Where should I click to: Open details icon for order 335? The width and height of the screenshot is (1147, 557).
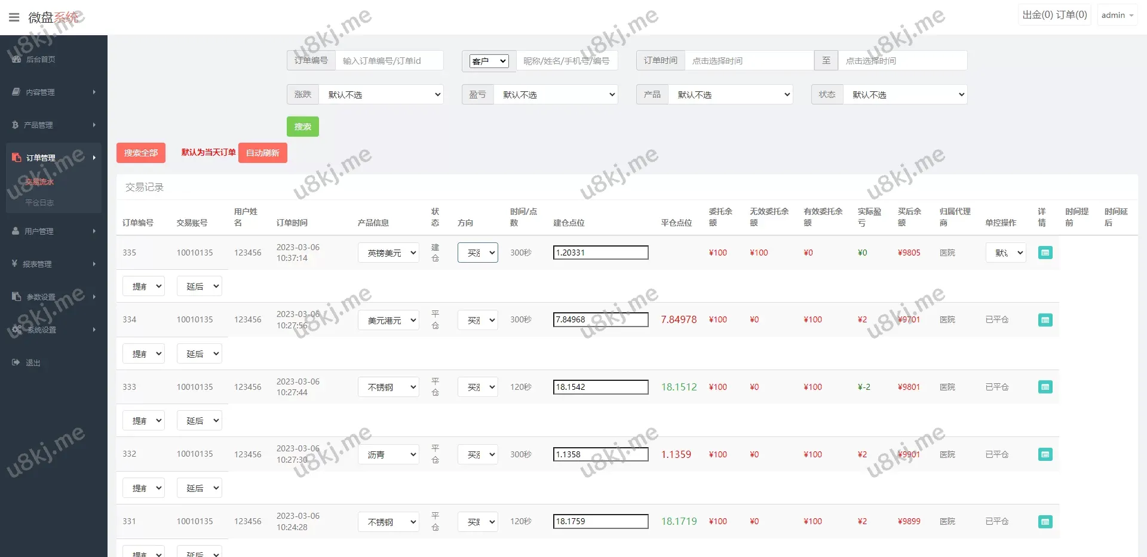(1045, 253)
